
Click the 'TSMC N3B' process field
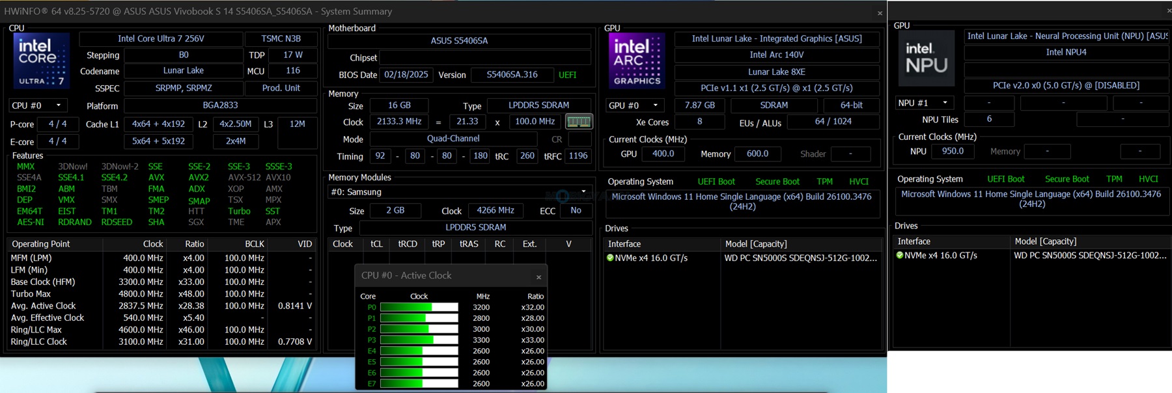coord(281,39)
